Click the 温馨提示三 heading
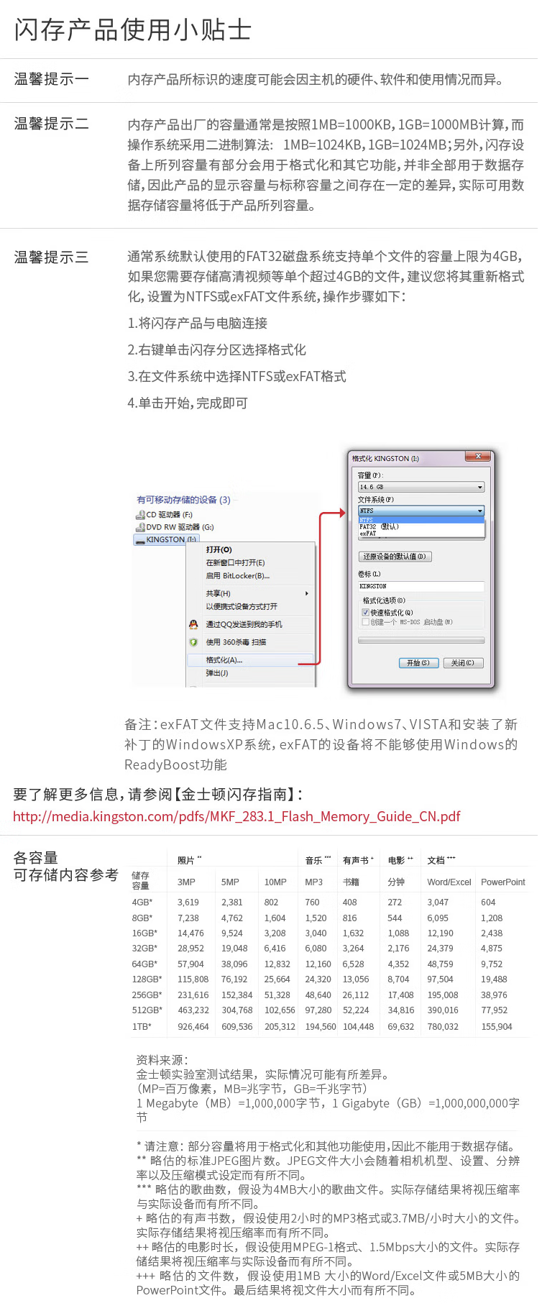Image resolution: width=542 pixels, height=1316 pixels. 52,257
